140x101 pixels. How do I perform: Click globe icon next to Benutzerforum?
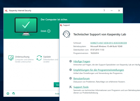71,78
